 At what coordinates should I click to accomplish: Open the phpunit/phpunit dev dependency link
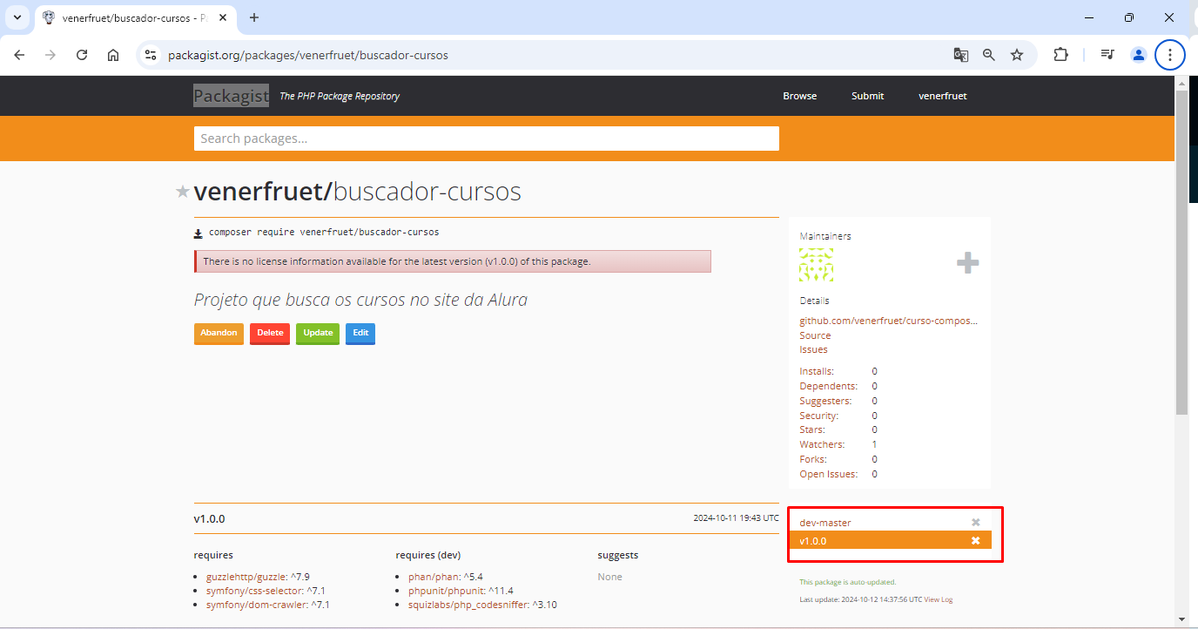point(446,591)
